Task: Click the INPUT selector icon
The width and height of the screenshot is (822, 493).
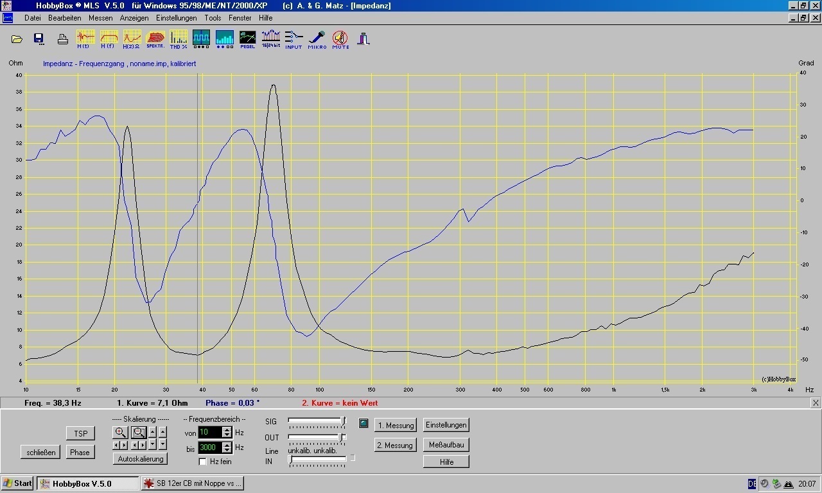Action: click(293, 39)
